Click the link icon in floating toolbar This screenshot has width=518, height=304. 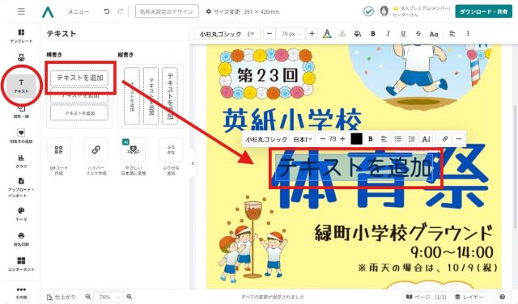[x=445, y=139]
